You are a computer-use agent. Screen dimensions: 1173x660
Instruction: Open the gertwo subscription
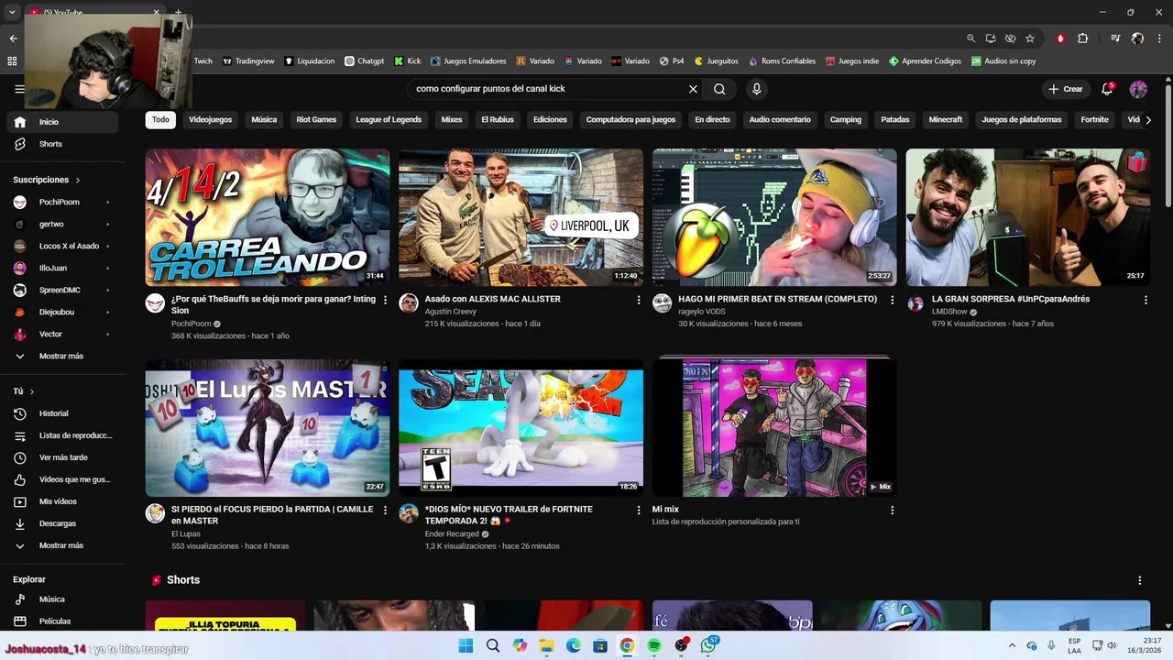62,224
